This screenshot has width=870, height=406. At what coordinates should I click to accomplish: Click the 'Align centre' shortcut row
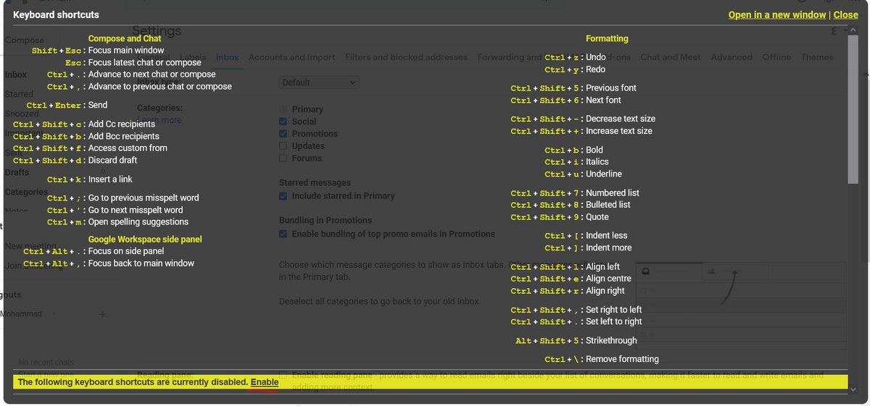571,279
